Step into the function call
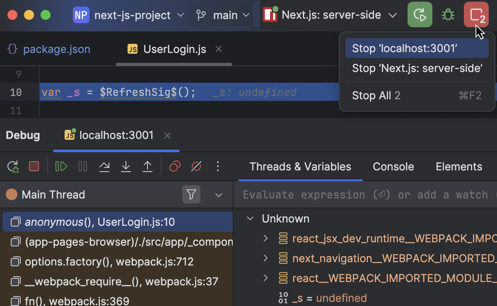The width and height of the screenshot is (497, 306). pyautogui.click(x=126, y=166)
